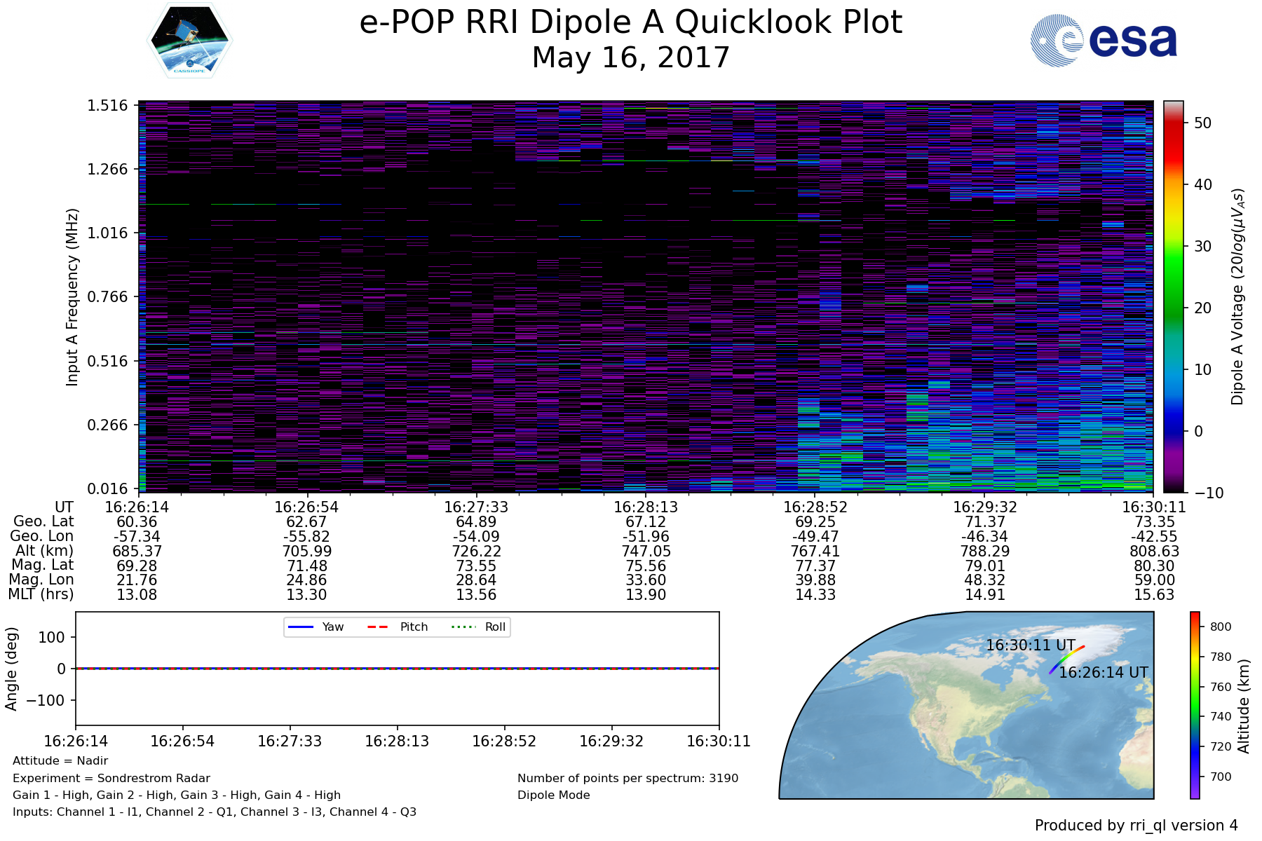The width and height of the screenshot is (1262, 841).
Task: Click the 'Experiment = Sondrestrom Radar' text
Action: coord(111,778)
